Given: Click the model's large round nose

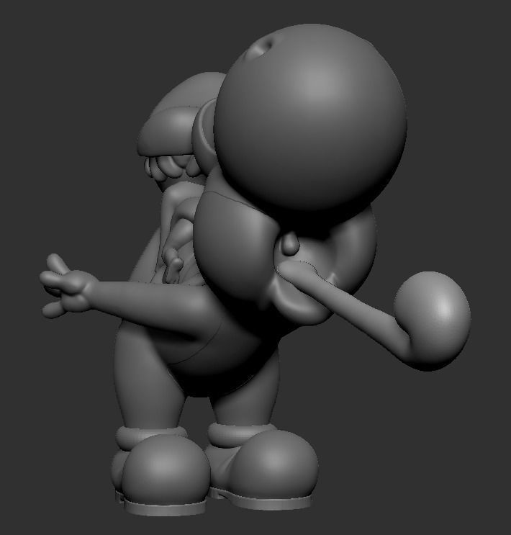Looking at the screenshot, I should 309,117.
